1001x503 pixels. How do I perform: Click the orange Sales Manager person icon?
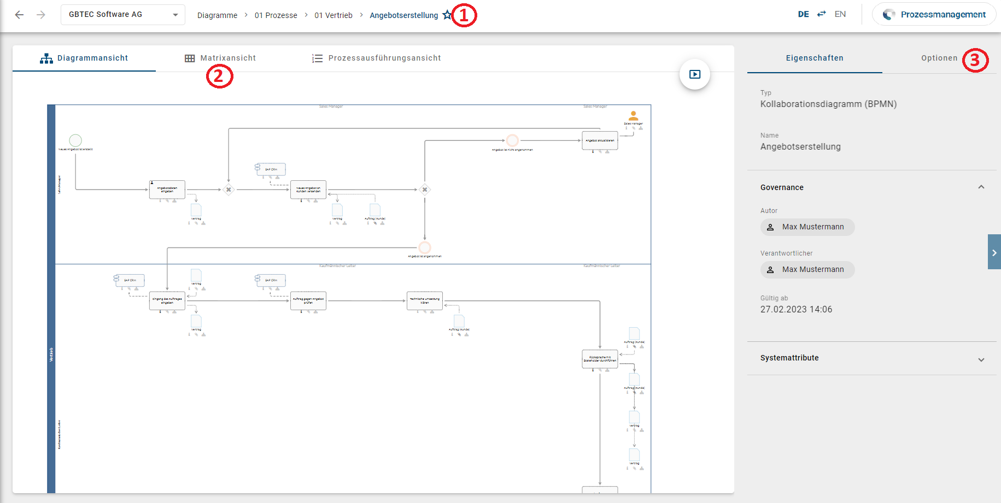(633, 116)
